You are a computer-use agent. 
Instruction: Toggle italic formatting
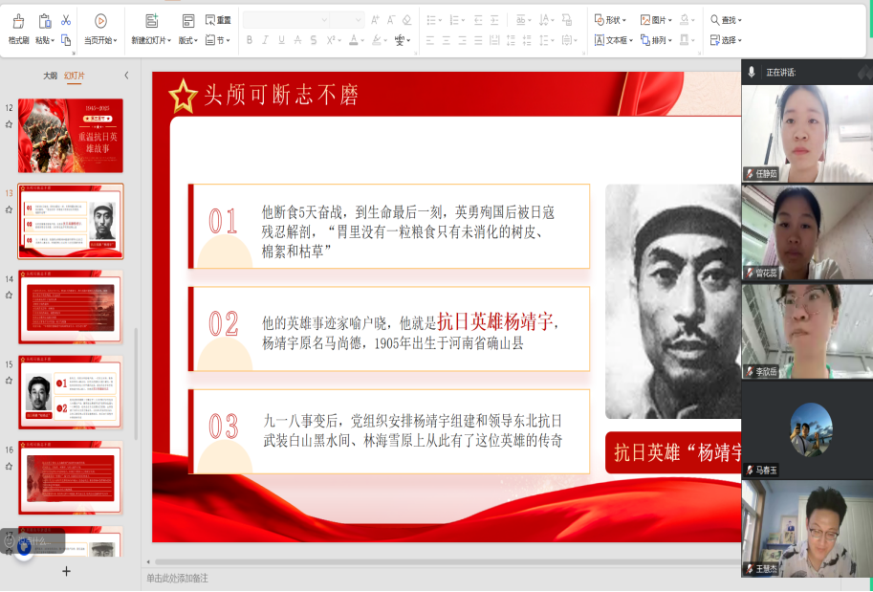click(x=266, y=40)
